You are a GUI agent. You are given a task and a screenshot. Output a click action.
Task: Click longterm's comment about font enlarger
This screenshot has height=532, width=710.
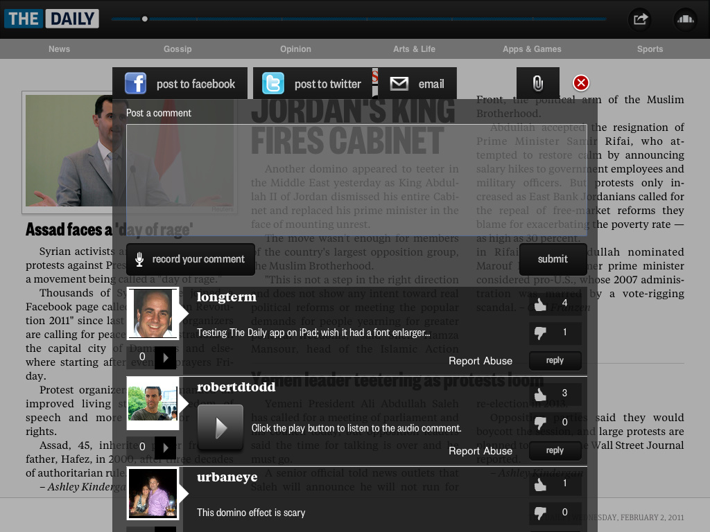(313, 332)
